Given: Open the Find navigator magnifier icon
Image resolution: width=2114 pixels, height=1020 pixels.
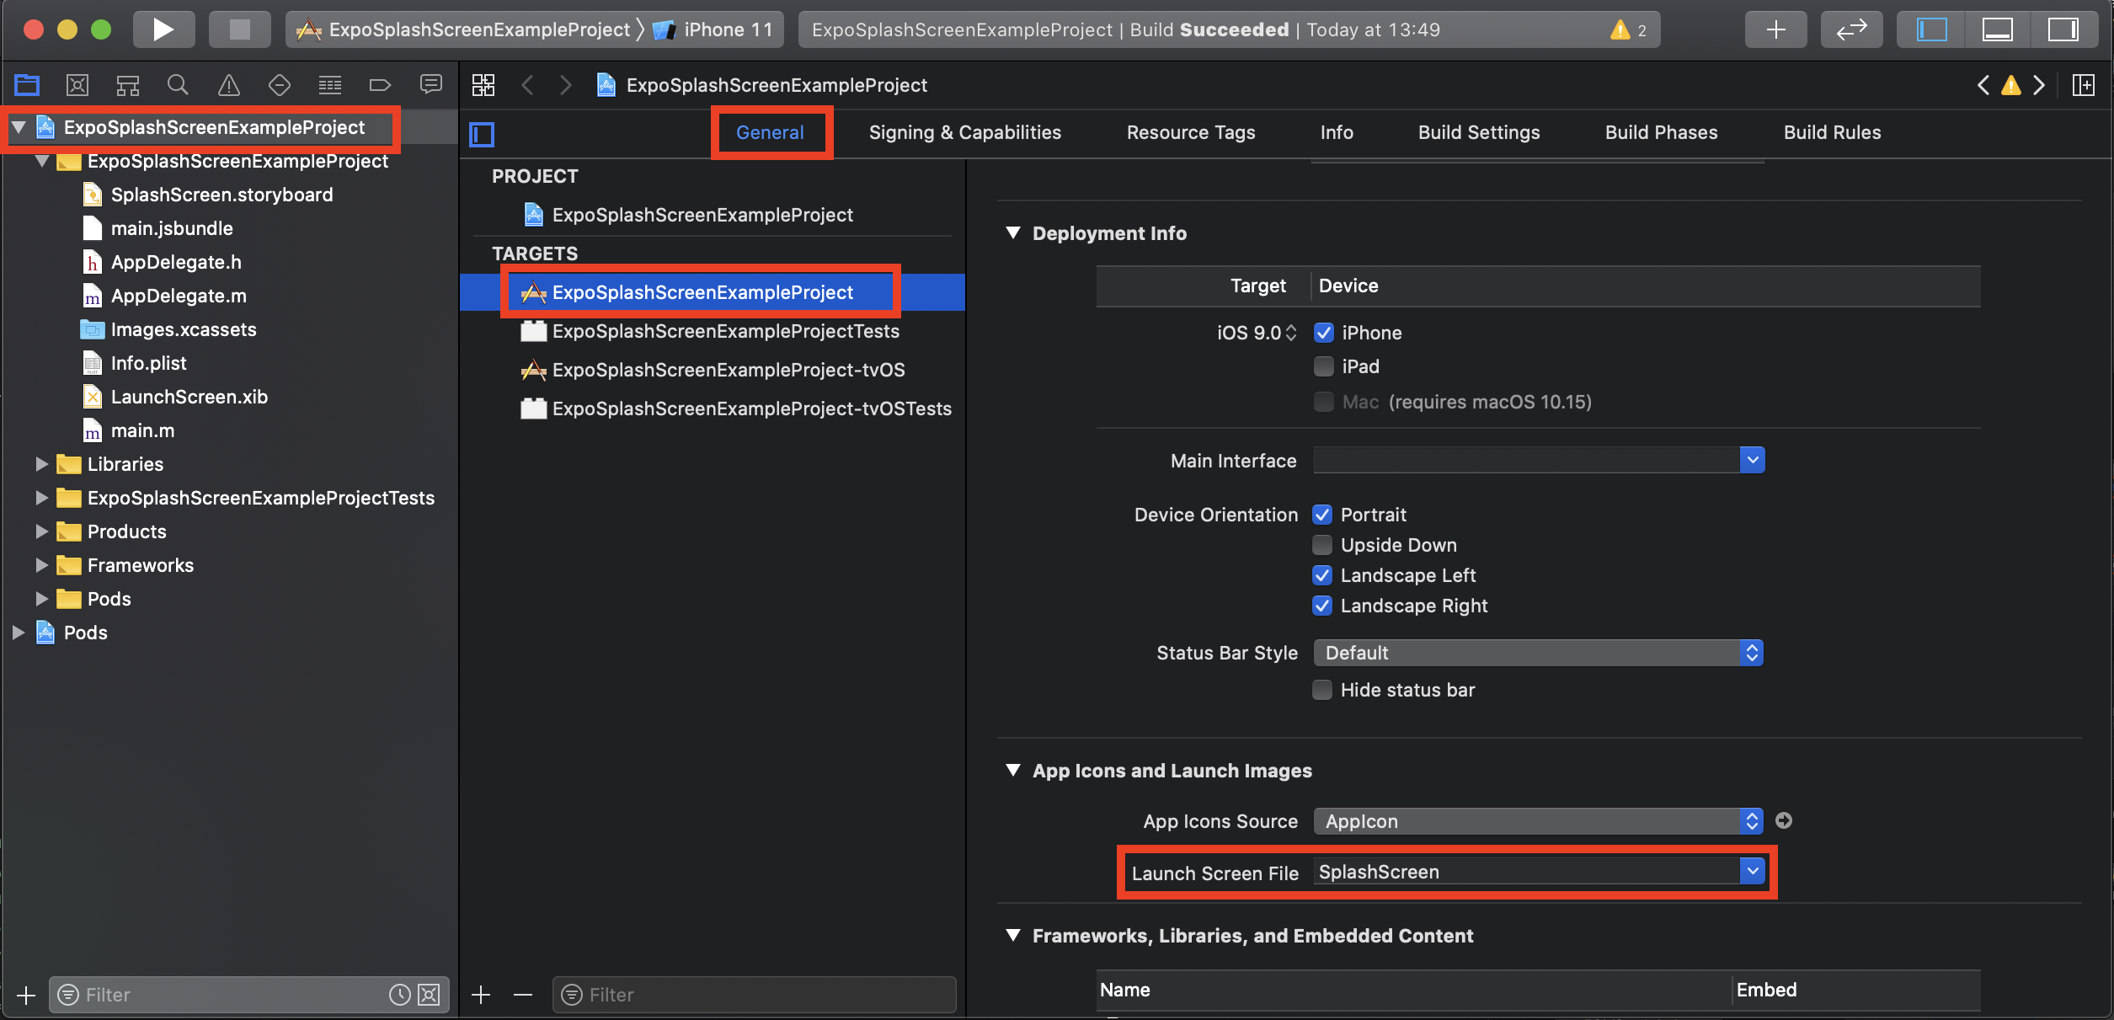Looking at the screenshot, I should pos(178,85).
